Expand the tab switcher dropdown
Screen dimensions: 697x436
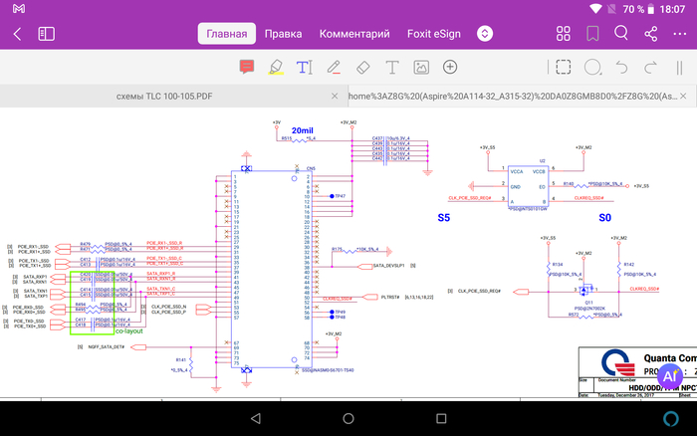pyautogui.click(x=485, y=34)
